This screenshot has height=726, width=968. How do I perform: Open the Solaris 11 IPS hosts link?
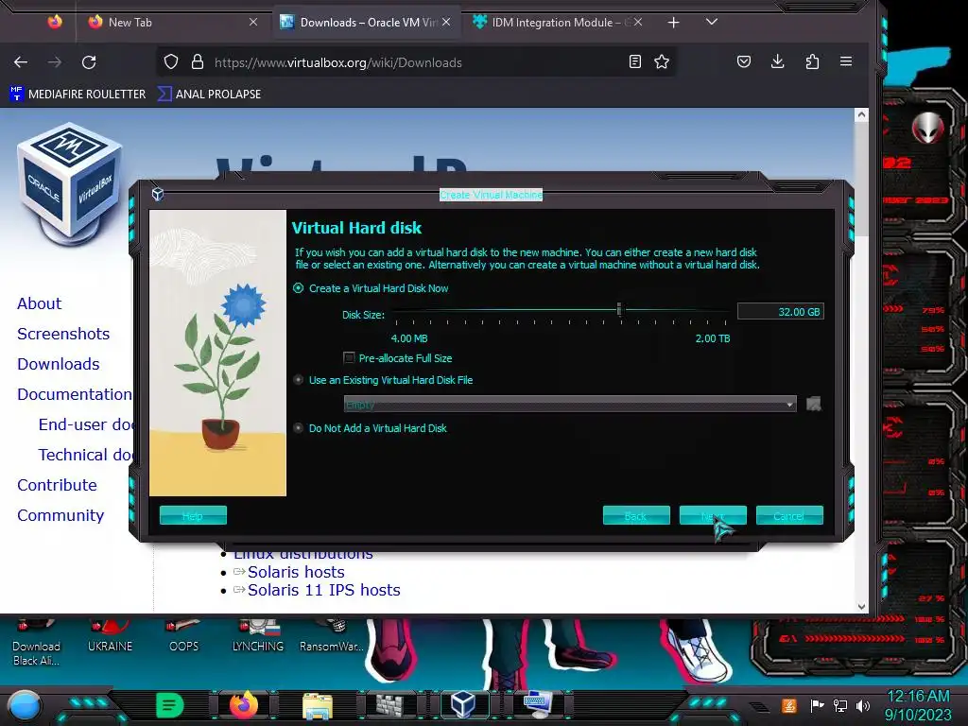[323, 590]
